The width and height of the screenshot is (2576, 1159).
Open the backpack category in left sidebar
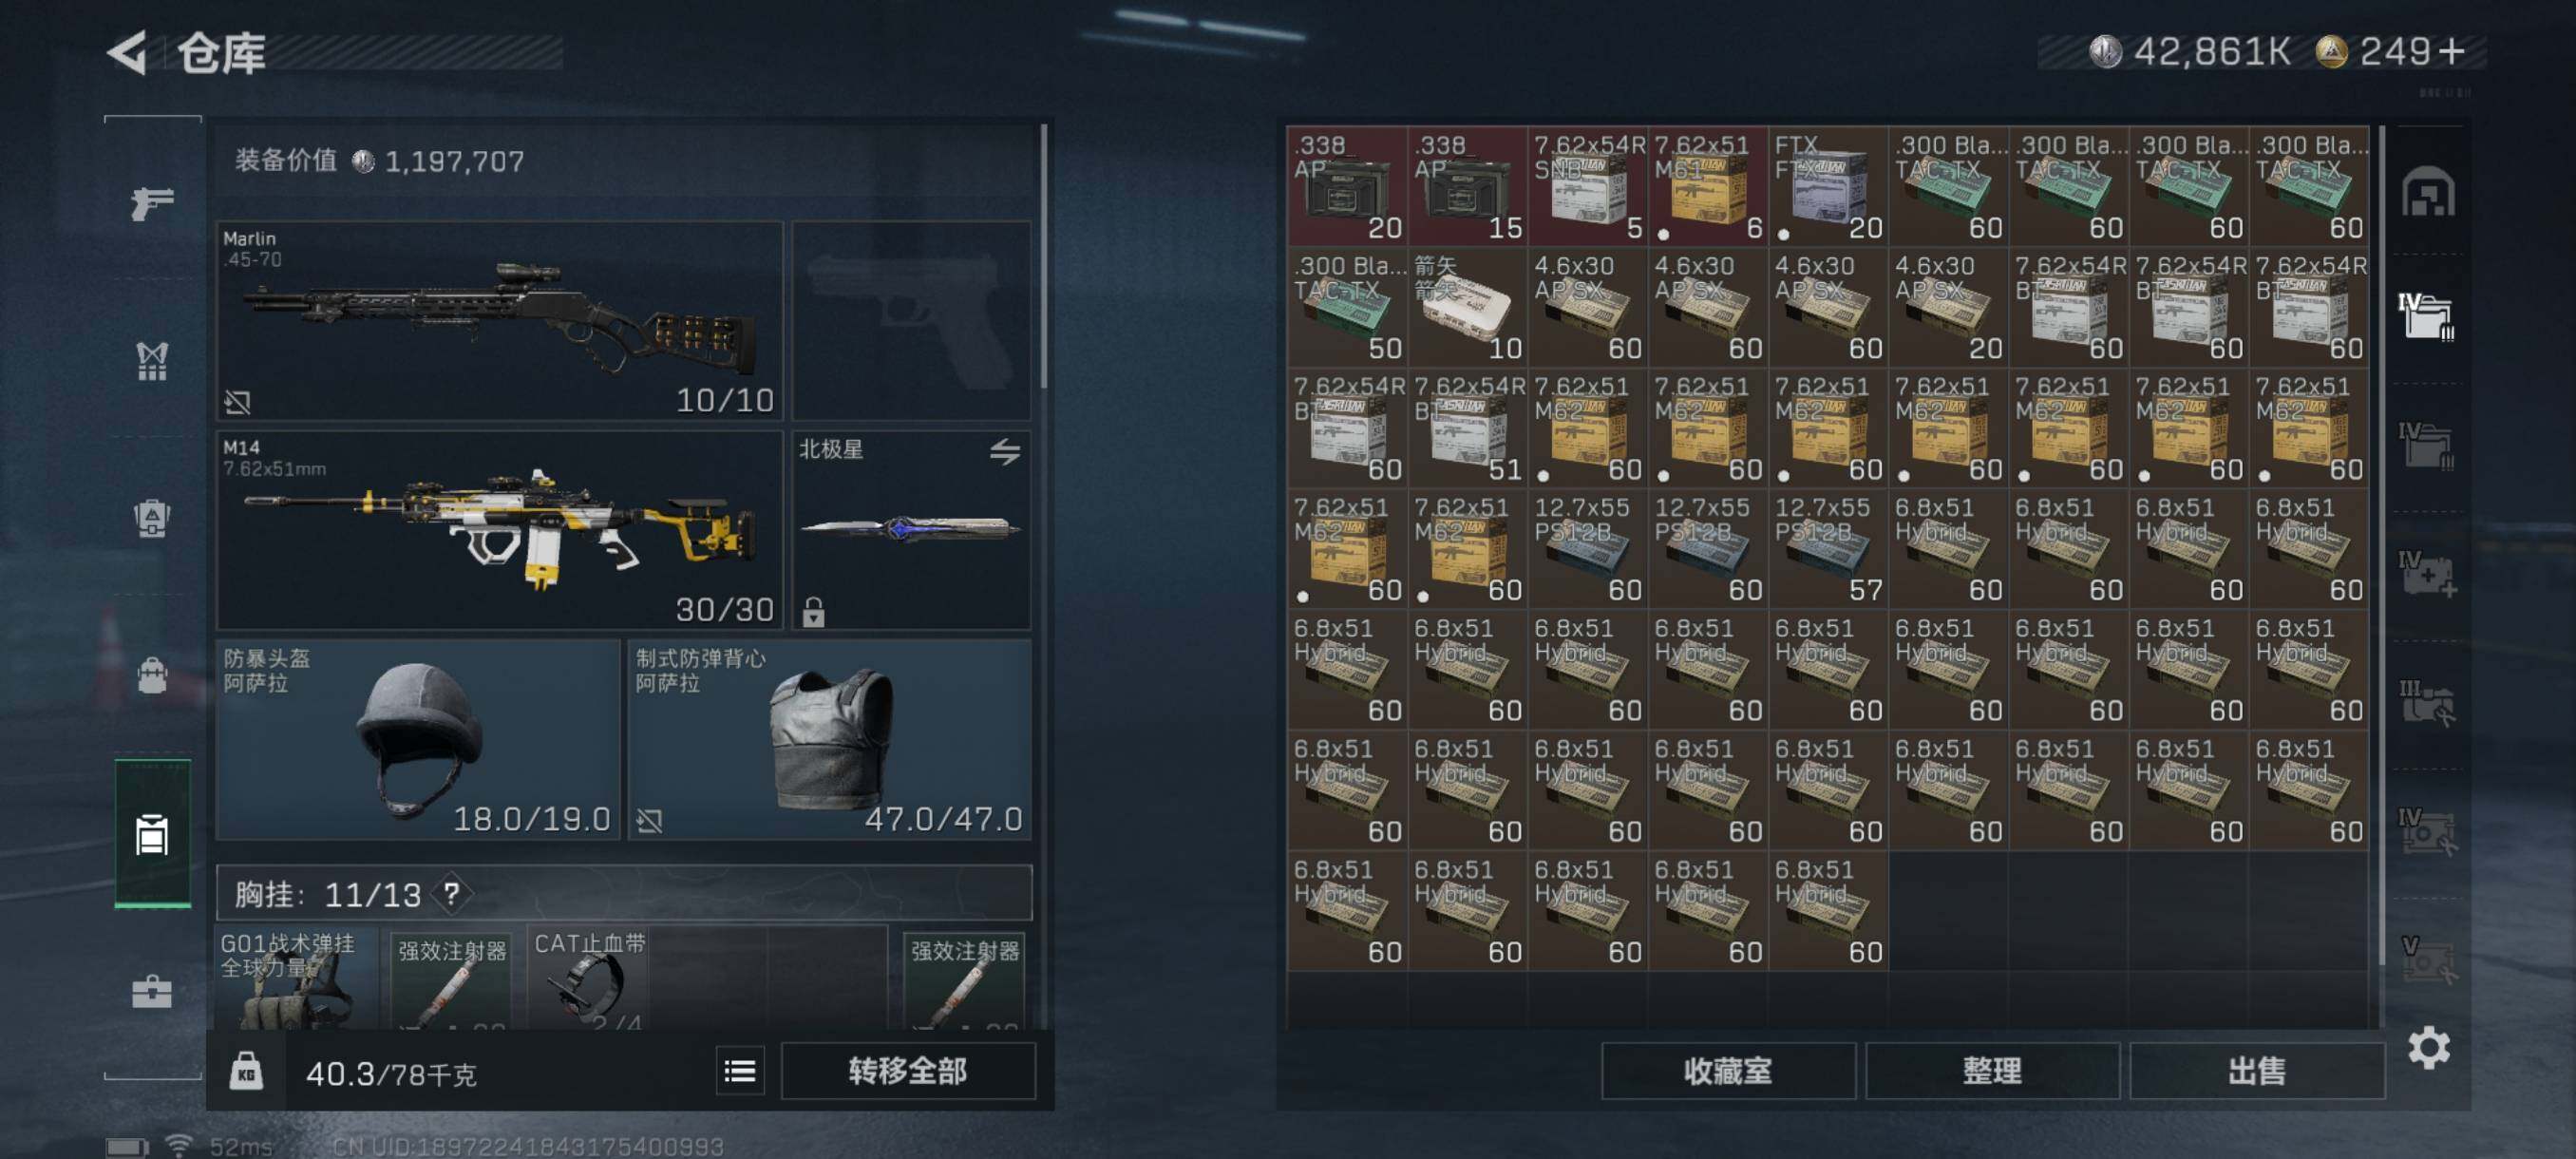pos(152,675)
